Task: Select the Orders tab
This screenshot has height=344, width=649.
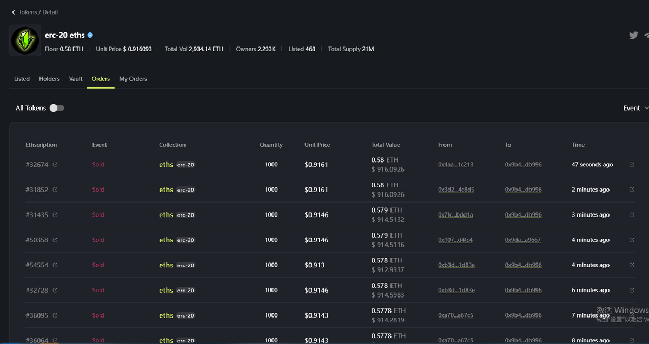Action: [101, 79]
